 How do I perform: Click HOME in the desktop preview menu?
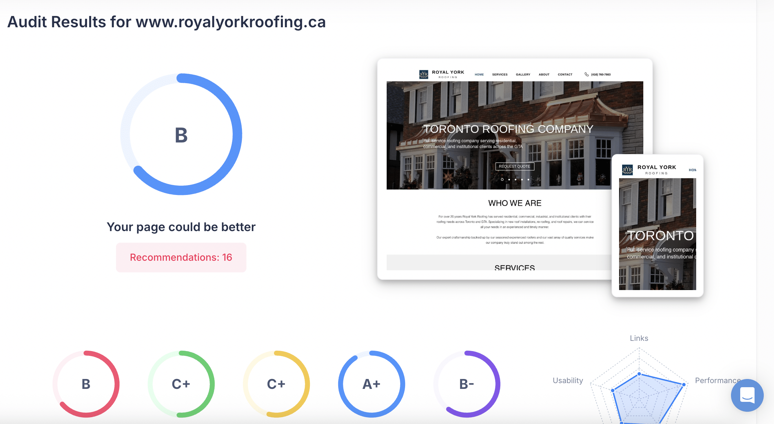pyautogui.click(x=479, y=74)
